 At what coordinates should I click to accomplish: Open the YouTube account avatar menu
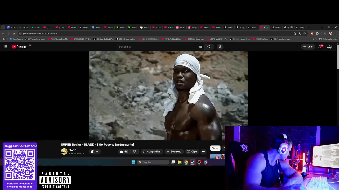click(329, 47)
